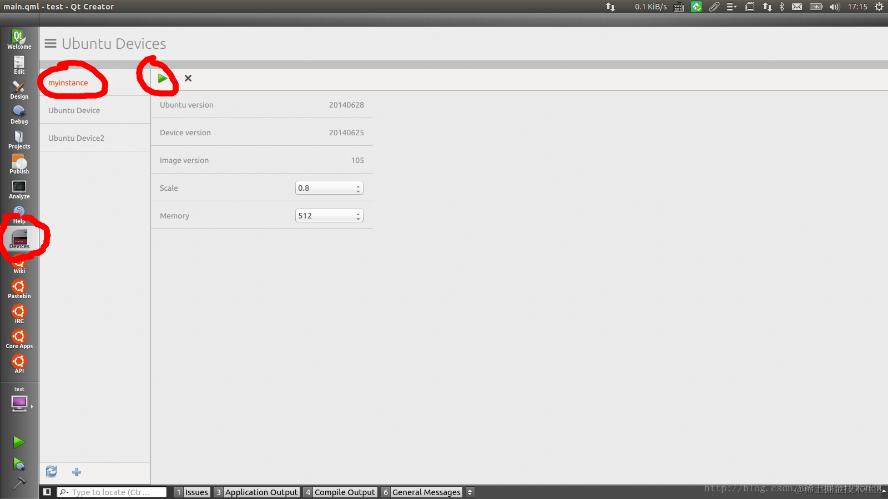Open the Help mode
Image resolution: width=888 pixels, height=499 pixels.
pyautogui.click(x=19, y=215)
